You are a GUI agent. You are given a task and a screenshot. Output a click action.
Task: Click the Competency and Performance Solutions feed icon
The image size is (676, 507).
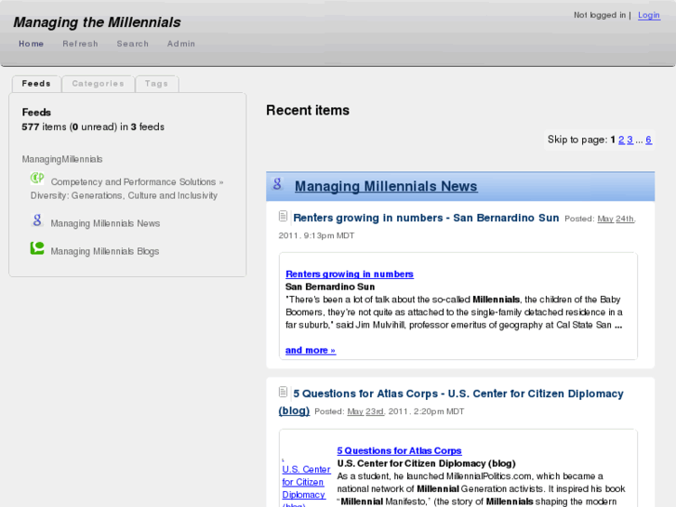point(37,179)
